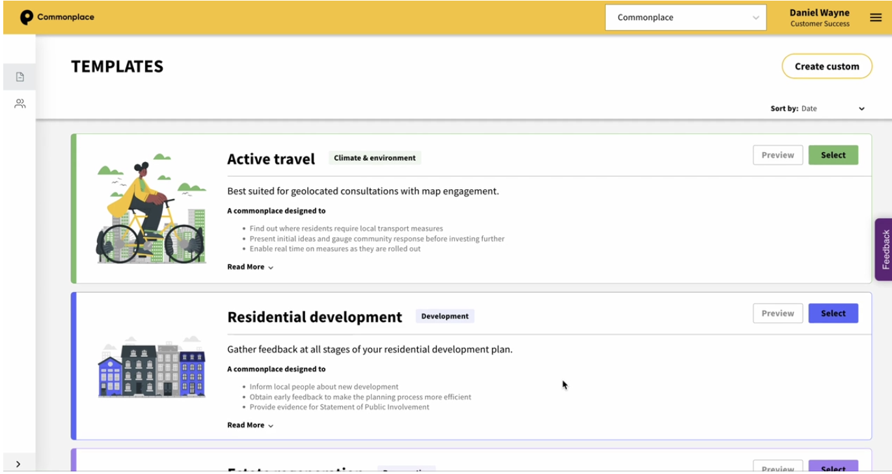
Task: Select the users icon in sidebar
Action: pyautogui.click(x=20, y=103)
